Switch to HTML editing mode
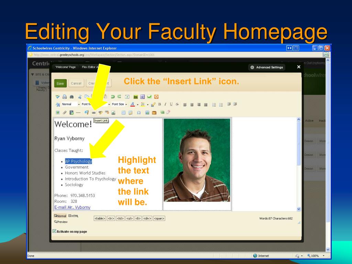Screen dimensions: 352x264 74,216
